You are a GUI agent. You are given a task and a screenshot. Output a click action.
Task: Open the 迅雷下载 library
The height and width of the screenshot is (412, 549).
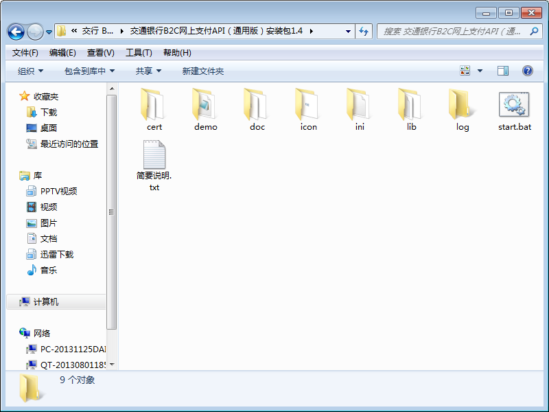pyautogui.click(x=50, y=254)
